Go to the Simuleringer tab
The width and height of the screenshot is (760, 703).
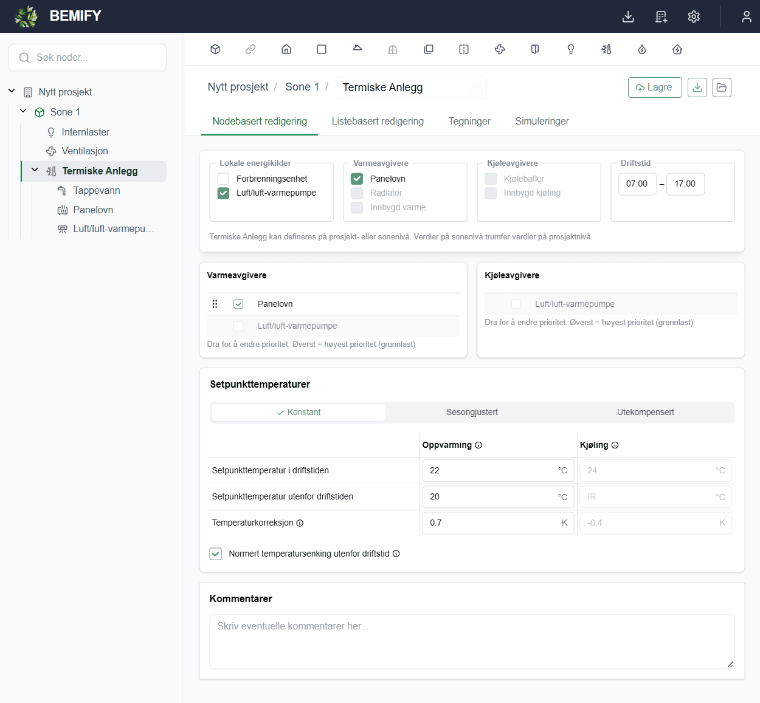(x=542, y=121)
